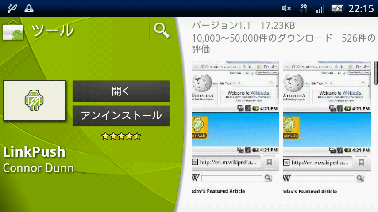Click the 開く (Open) button
Viewport: 378px width, 212px height.
pos(121,91)
